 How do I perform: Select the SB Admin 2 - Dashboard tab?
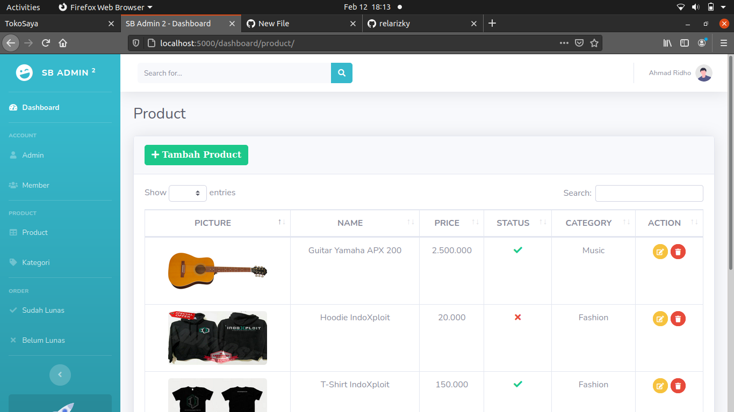point(181,24)
